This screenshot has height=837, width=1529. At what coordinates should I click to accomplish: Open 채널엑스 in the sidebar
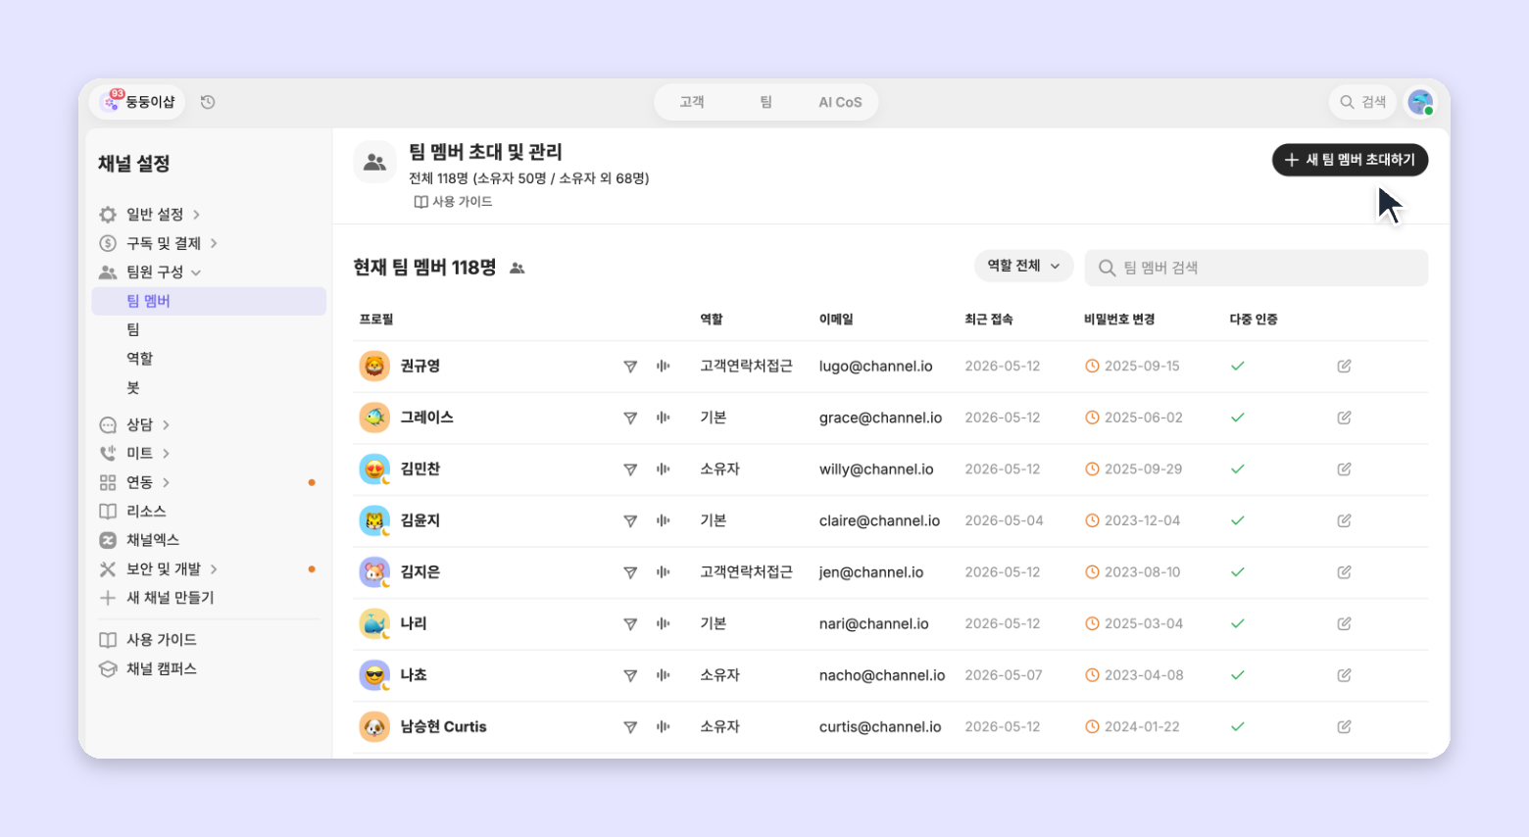[x=153, y=540]
